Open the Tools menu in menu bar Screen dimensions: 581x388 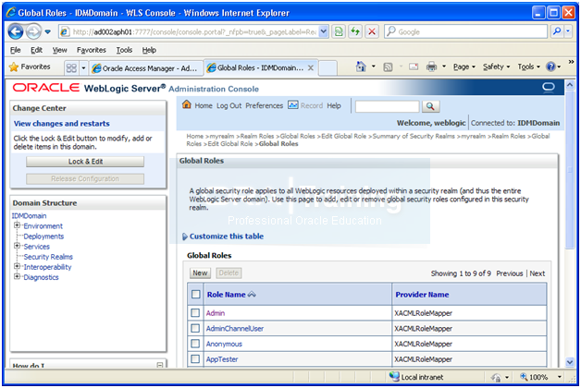pyautogui.click(x=124, y=50)
